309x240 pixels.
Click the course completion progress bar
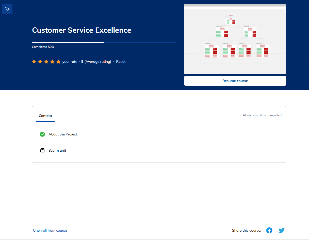pyautogui.click(x=104, y=42)
